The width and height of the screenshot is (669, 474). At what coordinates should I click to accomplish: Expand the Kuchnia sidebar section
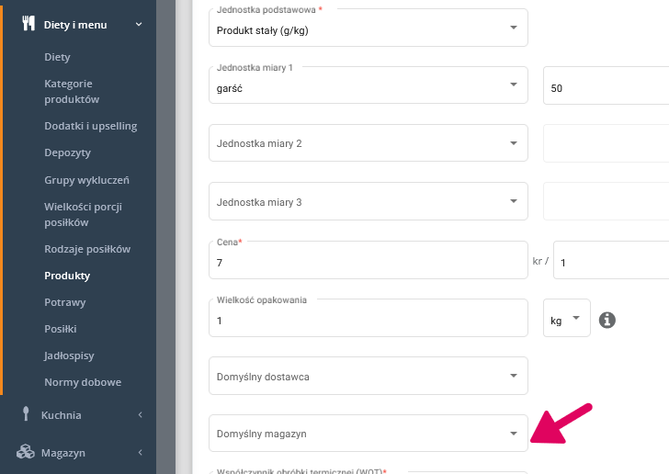pos(140,415)
